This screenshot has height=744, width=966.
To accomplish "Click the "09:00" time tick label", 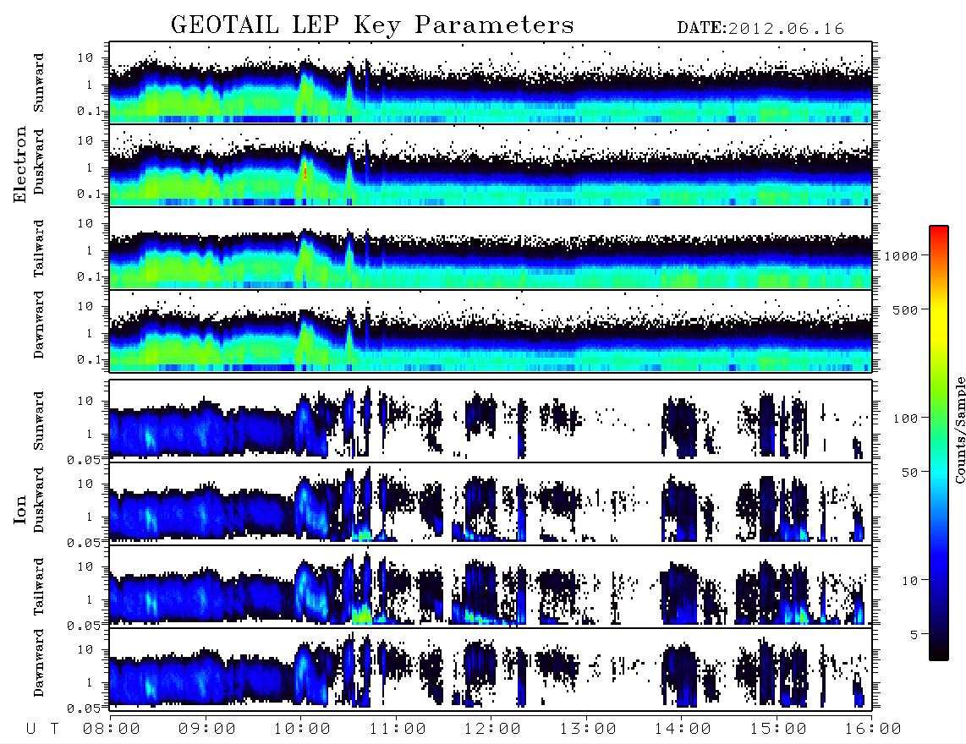I will [207, 730].
